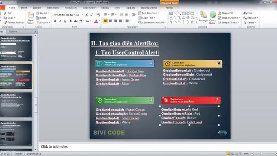This screenshot has height=156, width=277.
Task: Select the slide thumbnail below the highlighted one
Action: tap(16, 105)
